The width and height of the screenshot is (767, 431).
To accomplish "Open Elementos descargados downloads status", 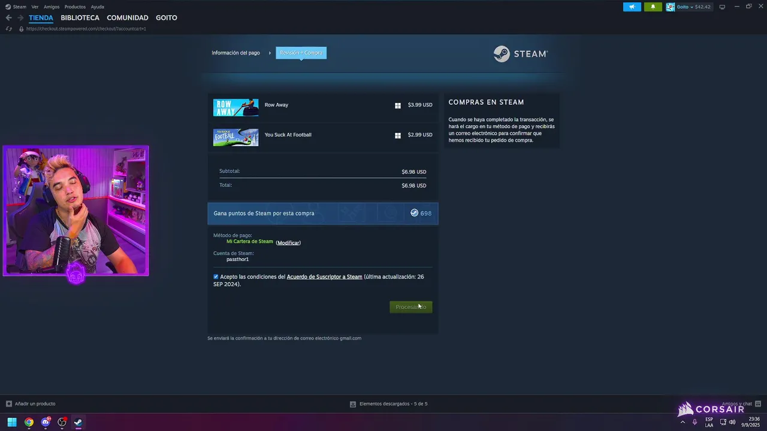I will (x=393, y=404).
